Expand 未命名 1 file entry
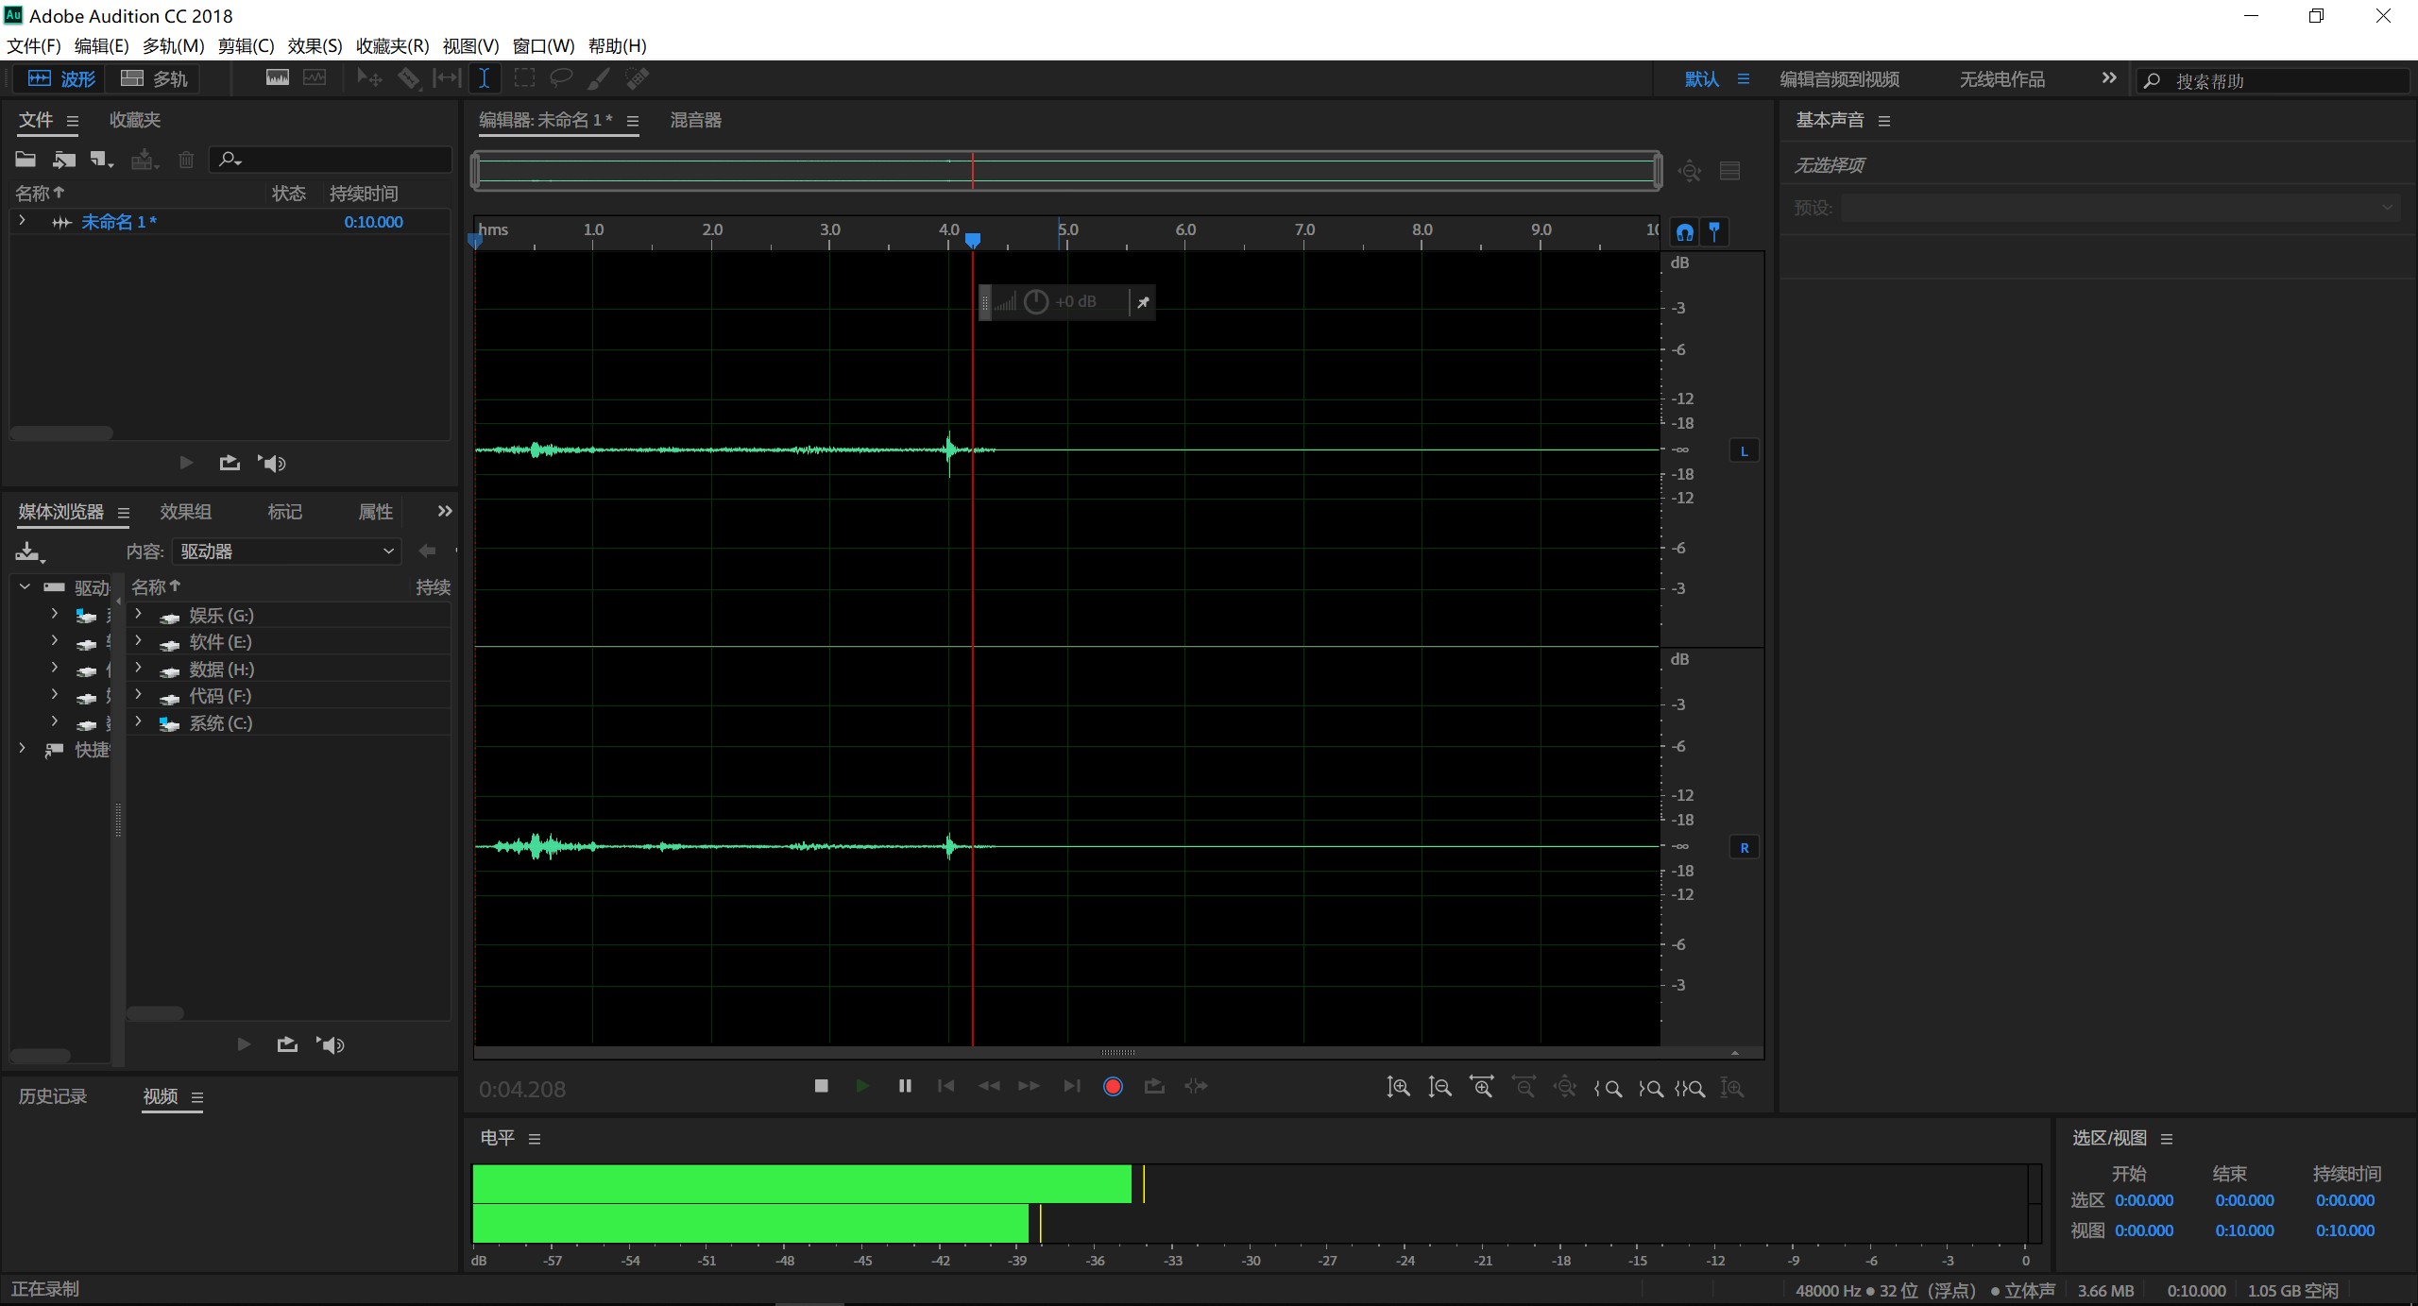2418x1306 pixels. (23, 221)
